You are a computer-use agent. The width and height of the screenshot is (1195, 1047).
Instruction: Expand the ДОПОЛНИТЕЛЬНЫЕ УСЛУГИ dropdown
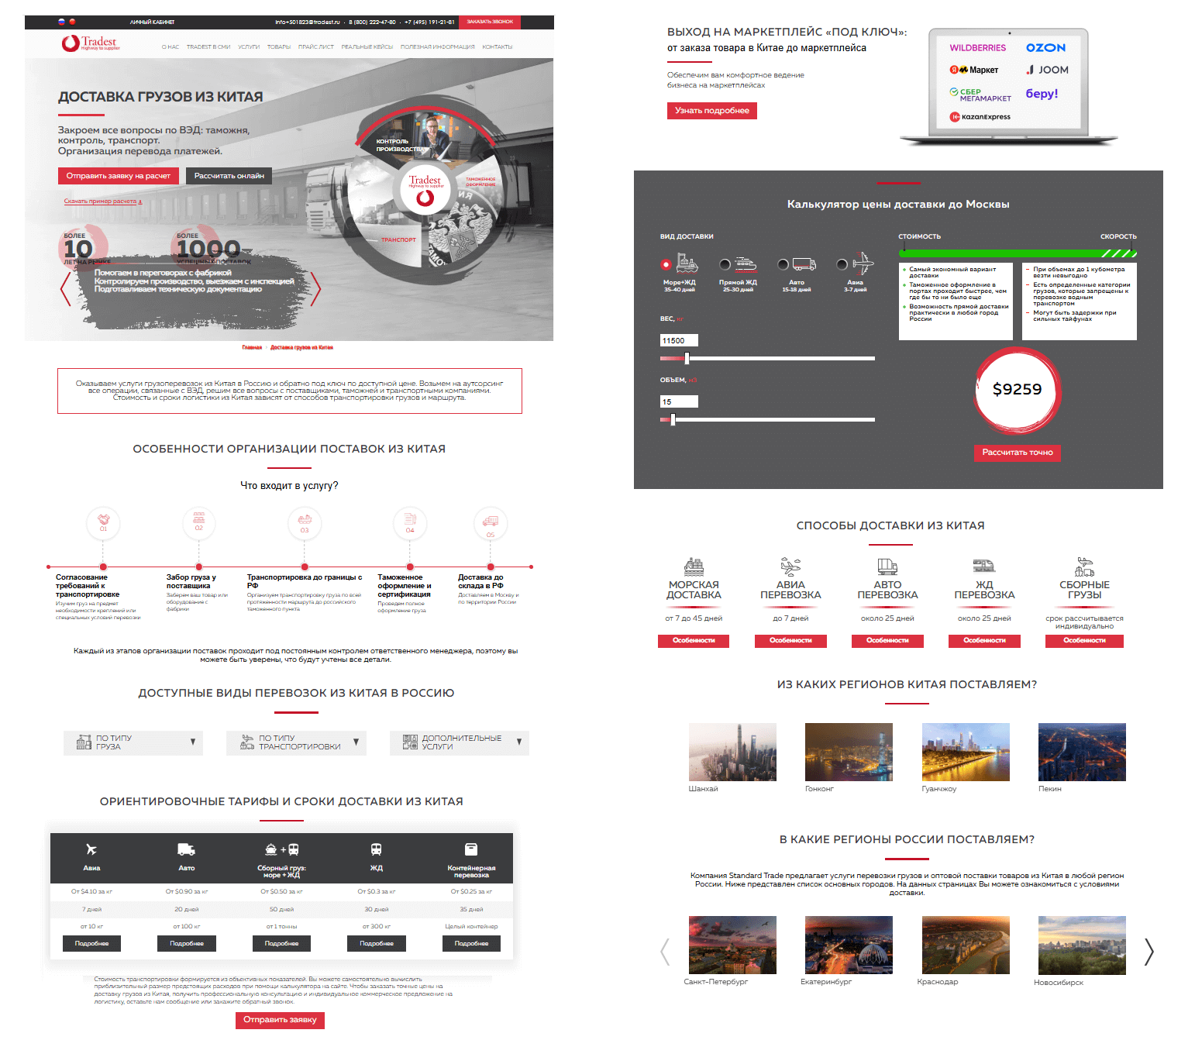point(459,742)
